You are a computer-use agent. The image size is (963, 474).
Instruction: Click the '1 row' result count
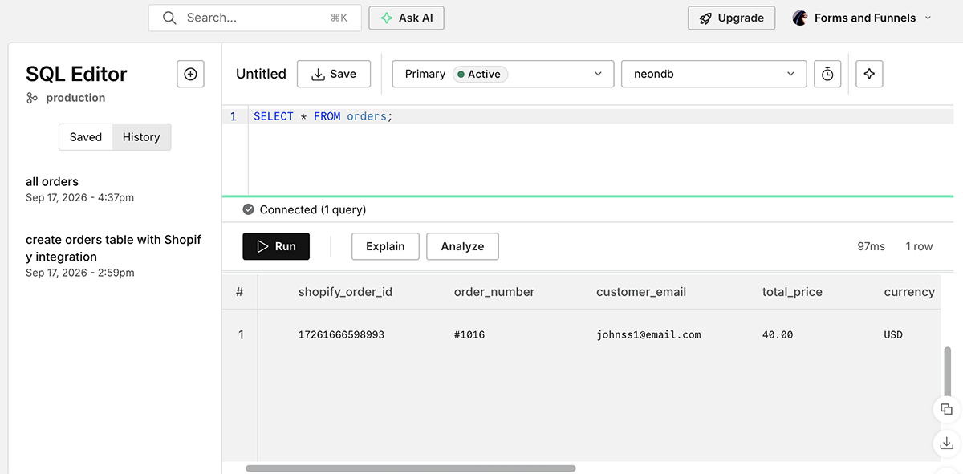coord(919,246)
